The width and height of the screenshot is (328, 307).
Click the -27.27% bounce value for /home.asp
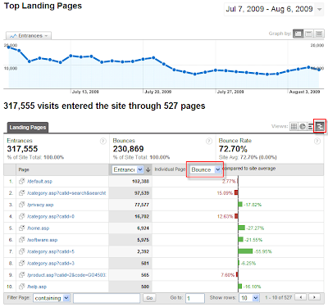pyautogui.click(x=255, y=228)
